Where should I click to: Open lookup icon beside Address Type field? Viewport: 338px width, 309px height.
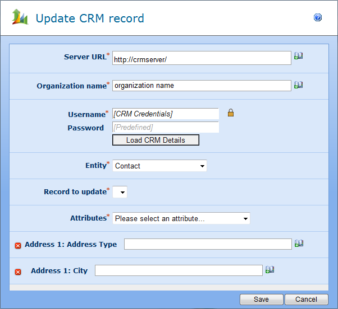pyautogui.click(x=298, y=244)
